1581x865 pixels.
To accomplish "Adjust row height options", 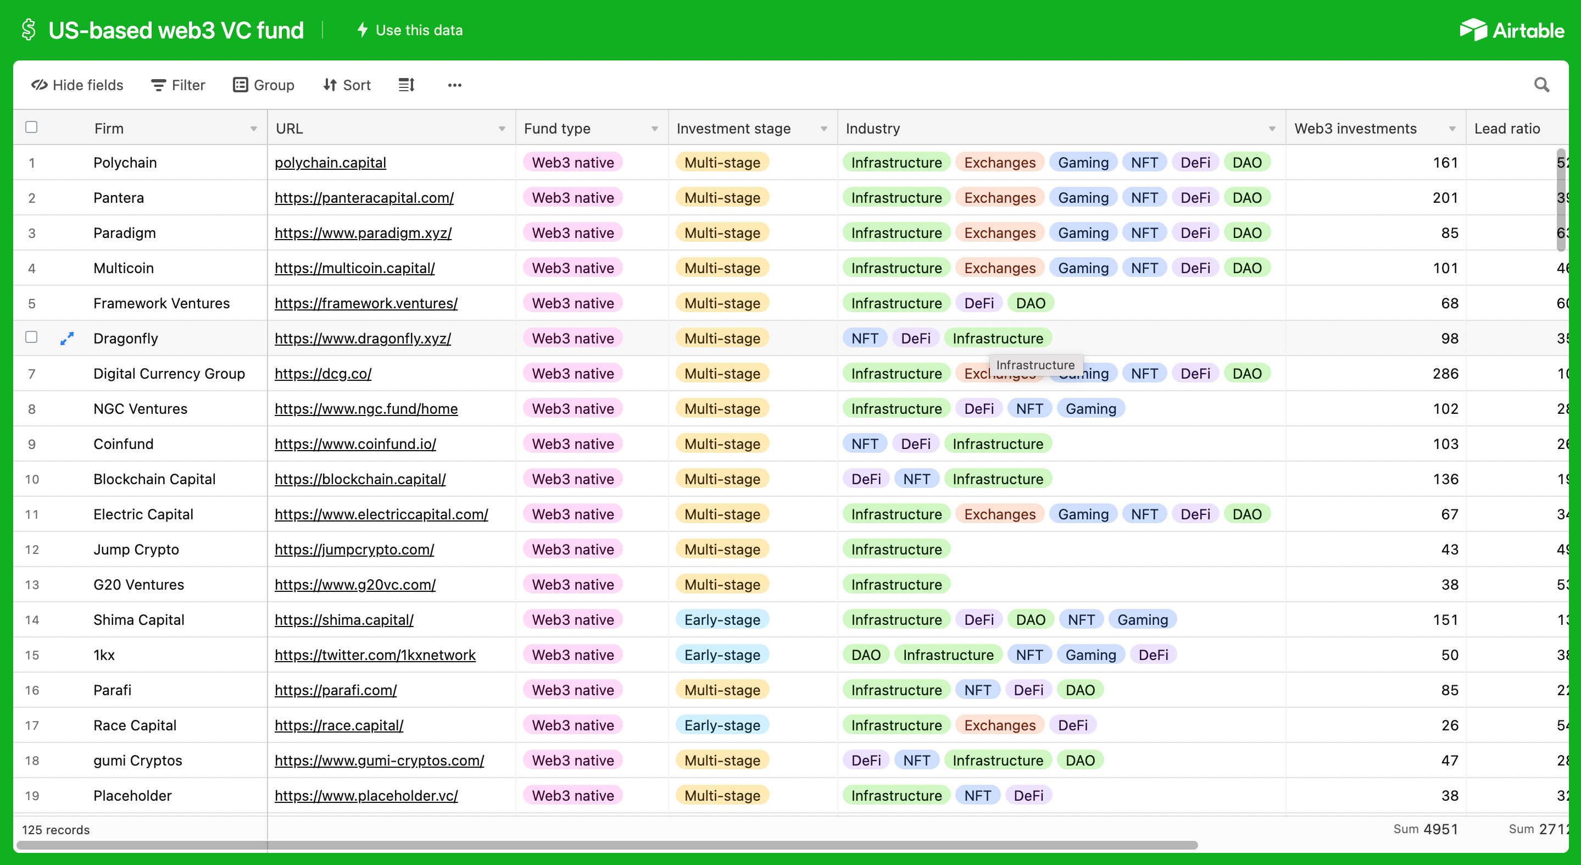I will tap(405, 85).
